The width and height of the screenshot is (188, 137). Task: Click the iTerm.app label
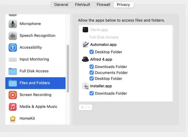99,30
